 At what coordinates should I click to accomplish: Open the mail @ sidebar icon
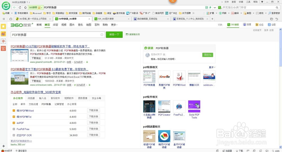(3, 41)
